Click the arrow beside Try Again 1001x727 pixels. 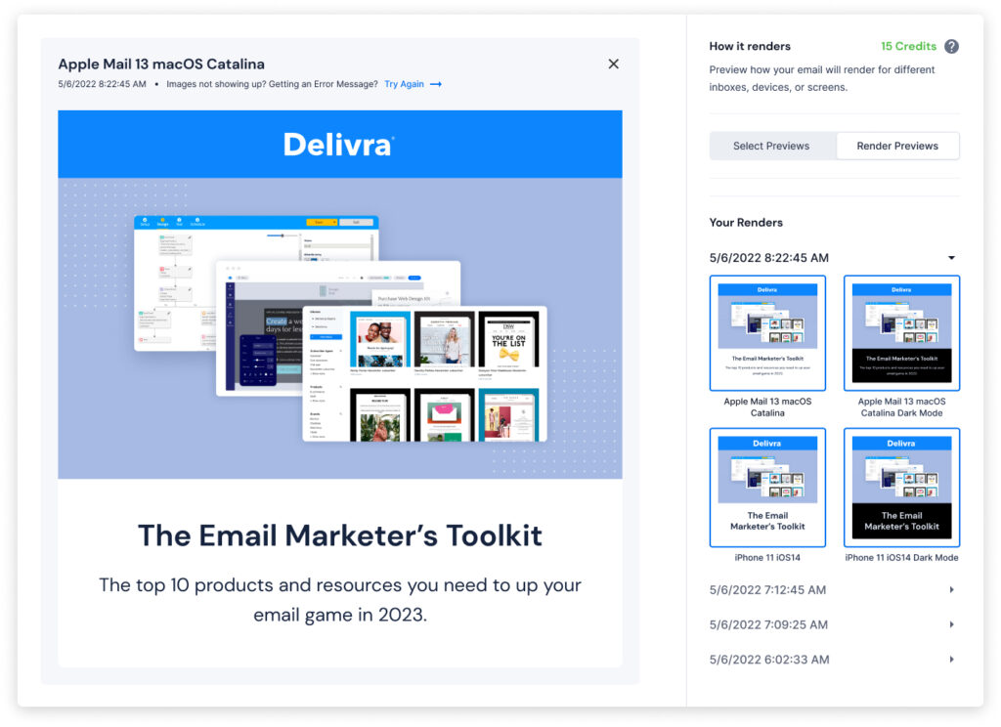pyautogui.click(x=435, y=84)
